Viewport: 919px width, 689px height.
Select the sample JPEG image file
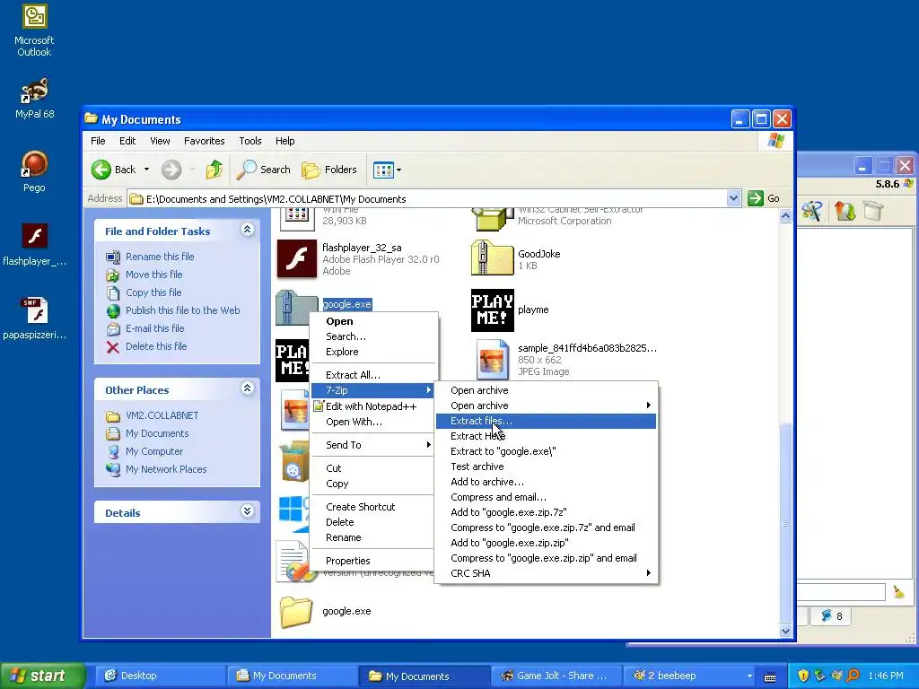(492, 359)
